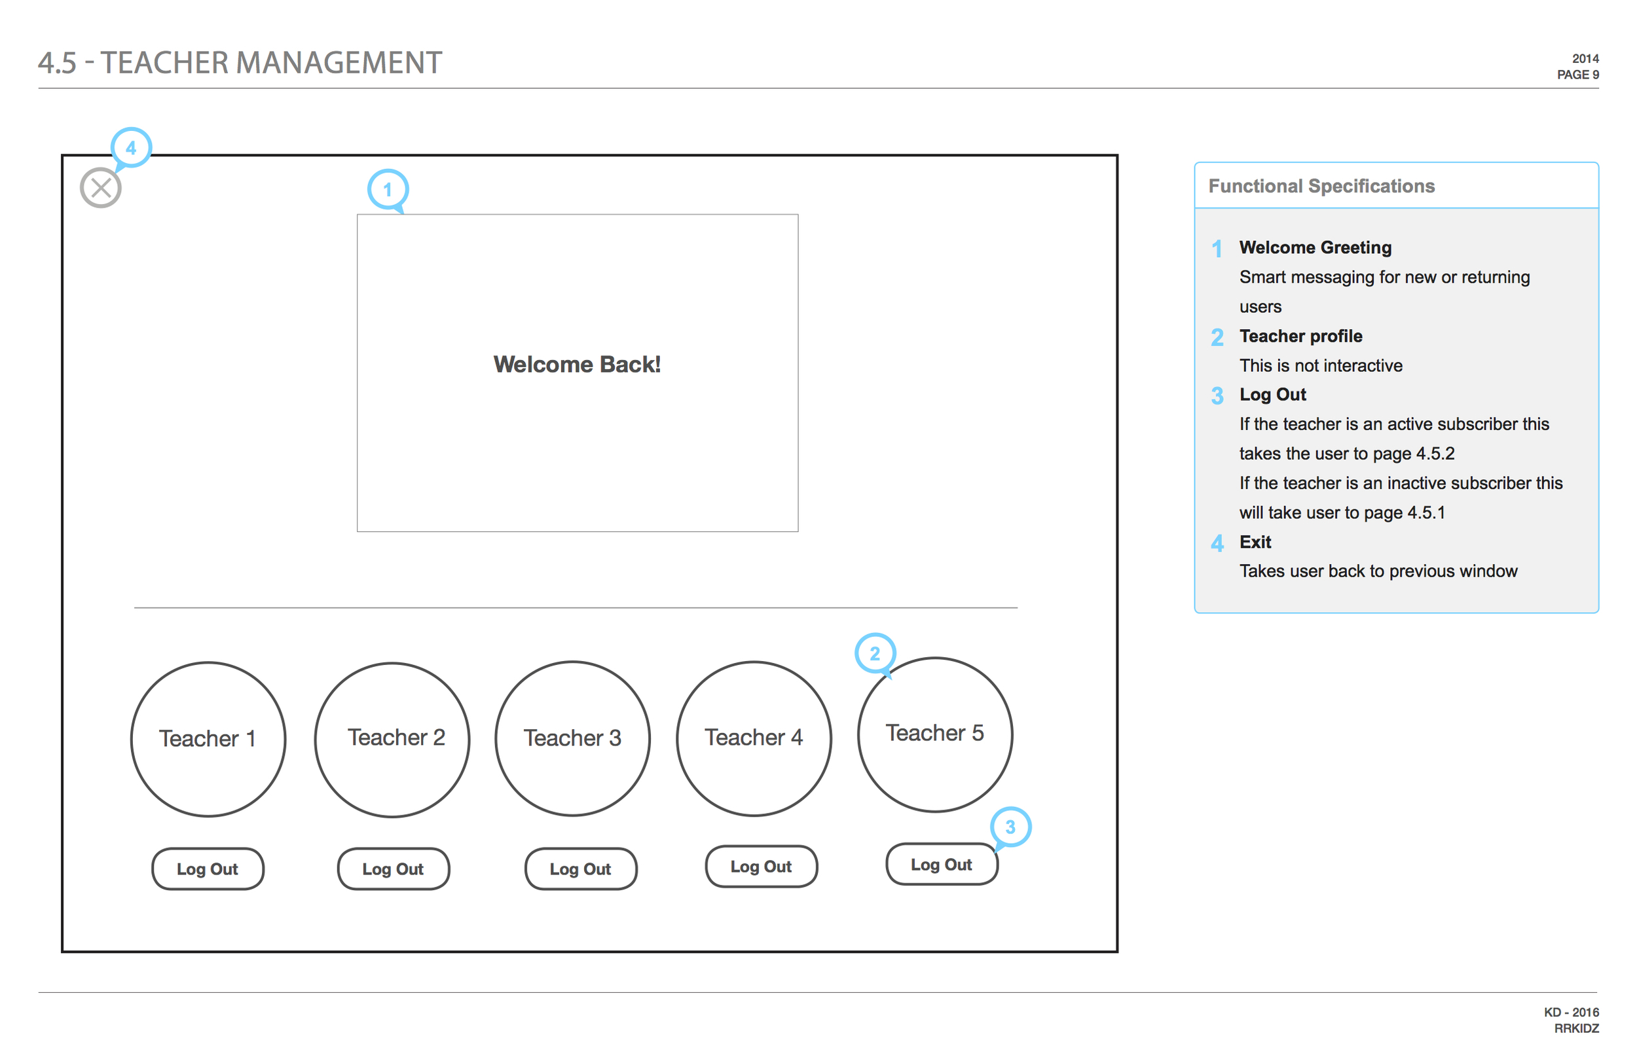
Task: Select the Teacher 2 profile circle
Action: coord(392,740)
